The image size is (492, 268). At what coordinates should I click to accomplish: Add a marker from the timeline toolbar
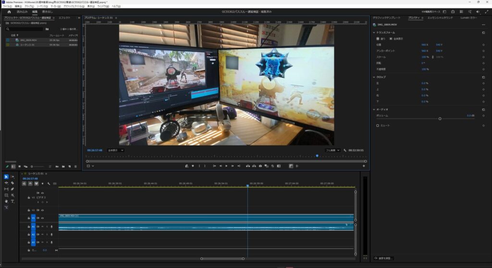(43, 183)
